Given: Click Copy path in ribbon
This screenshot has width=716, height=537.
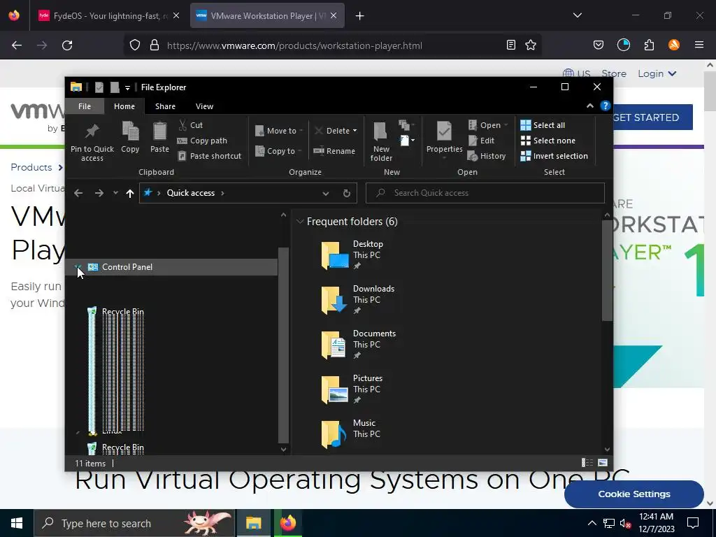Looking at the screenshot, I should [202, 141].
